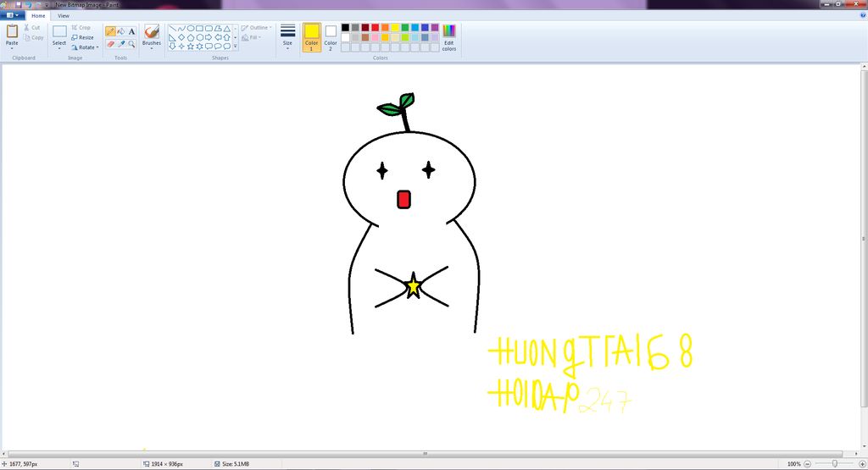This screenshot has width=868, height=470.
Task: Choose the Rounded rectangle shape
Action: pos(209,28)
